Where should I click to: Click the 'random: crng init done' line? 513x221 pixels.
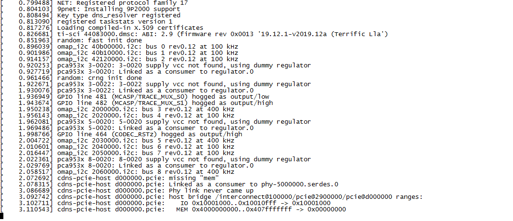tap(71, 78)
